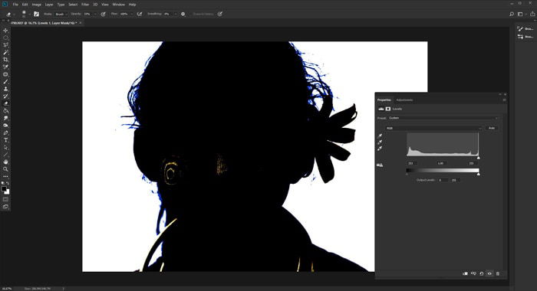Screen dimensions: 537x291
Task: Select the Pen tool
Action: [x=5, y=132]
